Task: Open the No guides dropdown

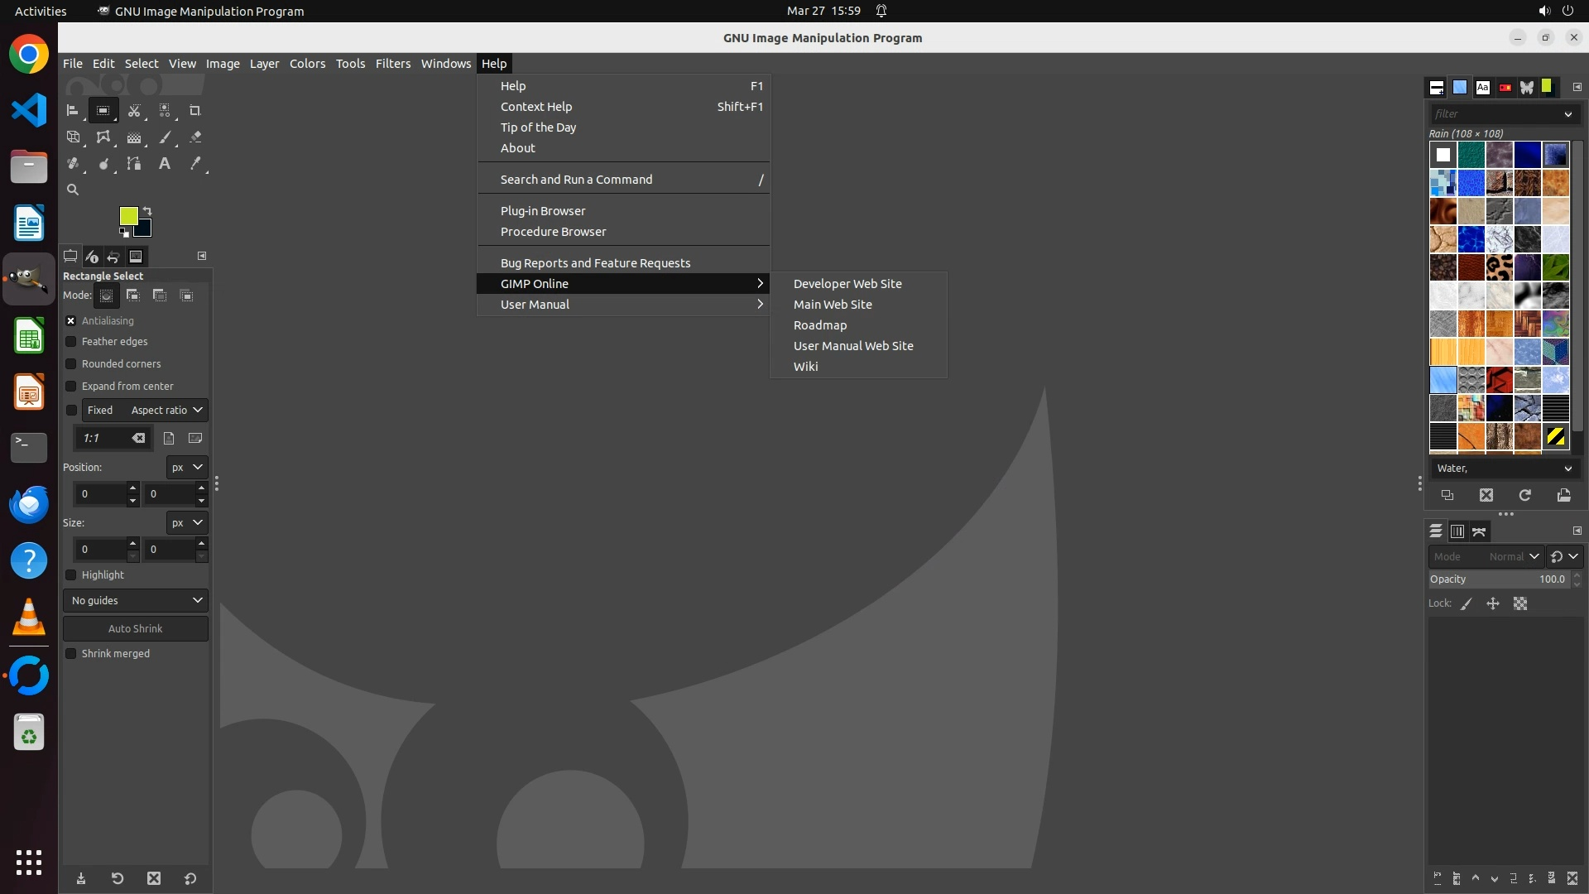Action: tap(136, 600)
